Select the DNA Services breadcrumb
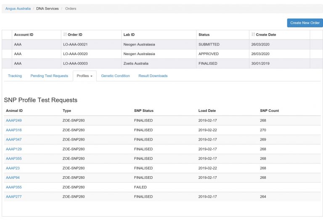Viewport: 323px width, 220px height. 48,8
